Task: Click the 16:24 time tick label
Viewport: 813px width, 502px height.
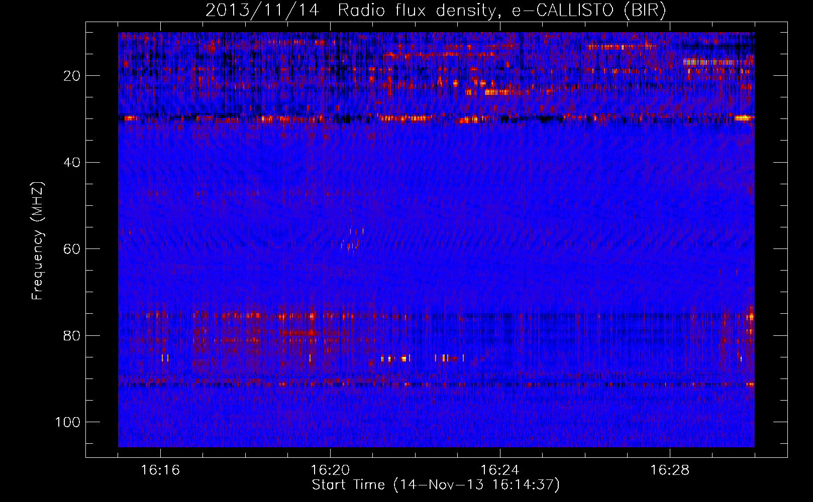Action: (500, 470)
